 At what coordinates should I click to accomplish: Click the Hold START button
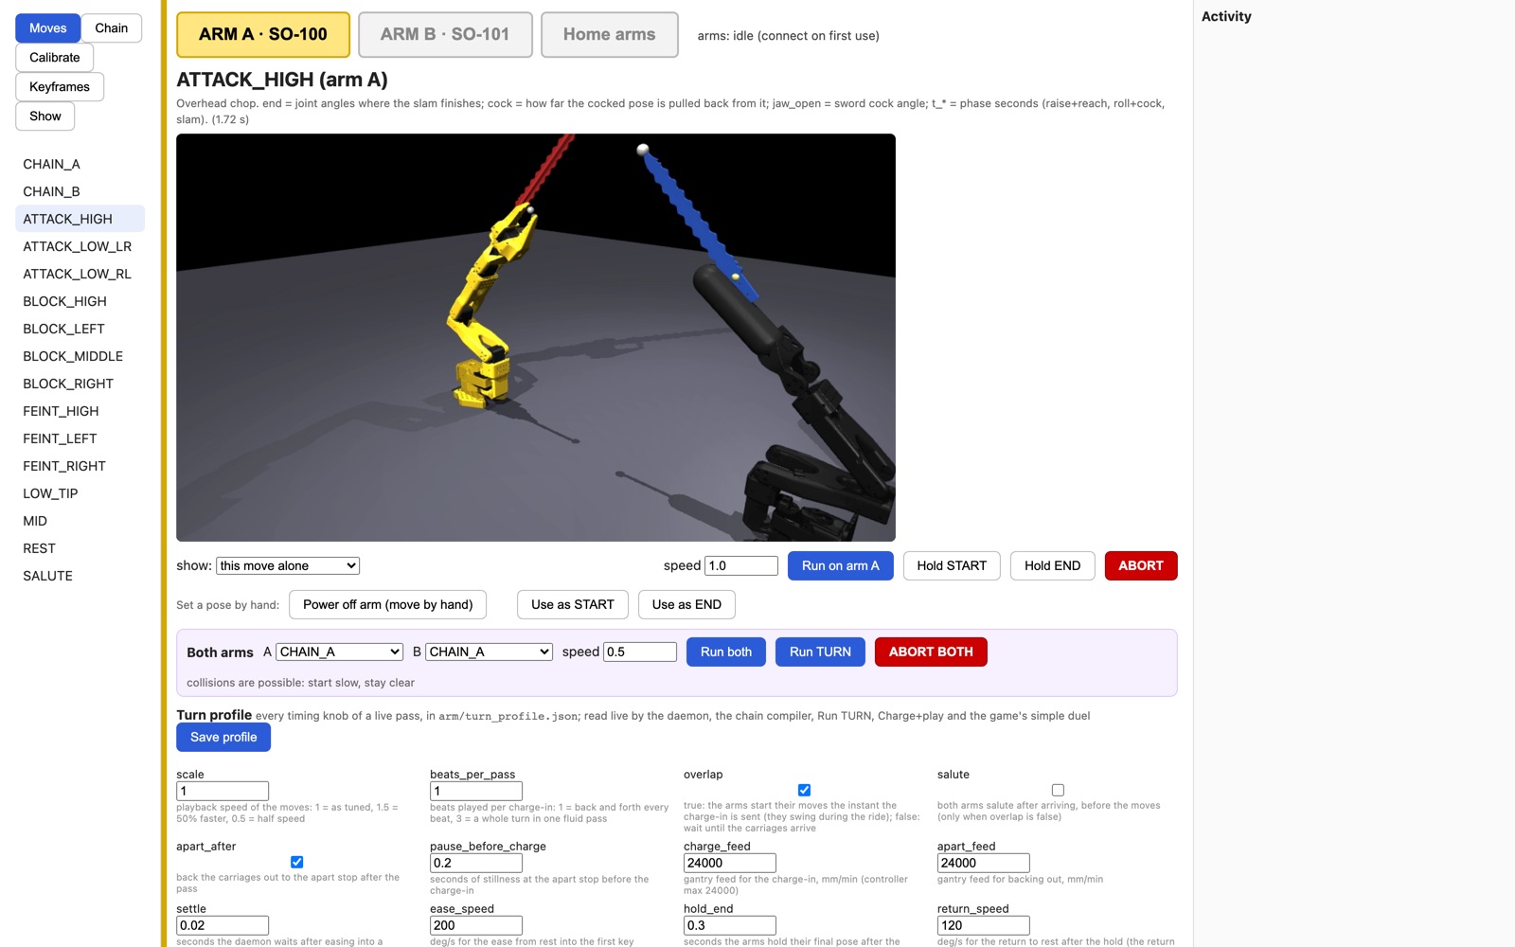(952, 566)
